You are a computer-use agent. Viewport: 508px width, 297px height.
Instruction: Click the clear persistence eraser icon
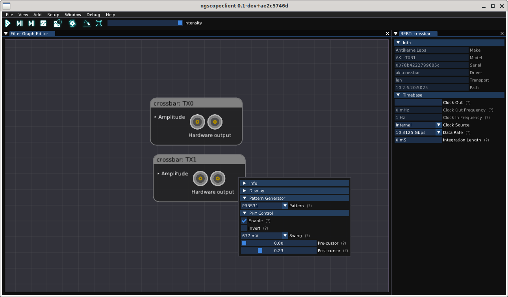(x=87, y=23)
